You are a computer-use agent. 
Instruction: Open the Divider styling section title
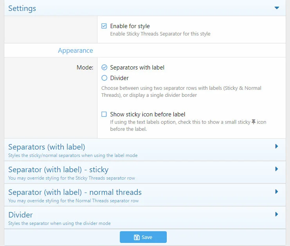pyautogui.click(x=20, y=215)
